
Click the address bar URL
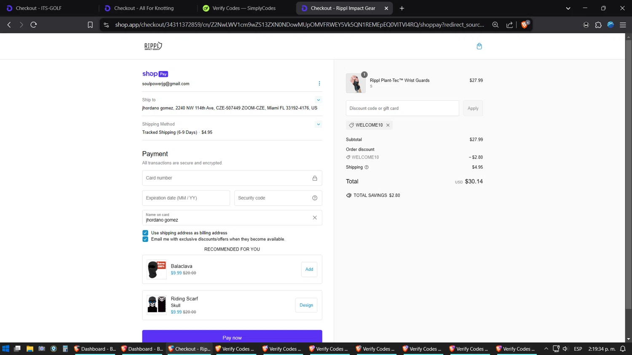pos(300,25)
